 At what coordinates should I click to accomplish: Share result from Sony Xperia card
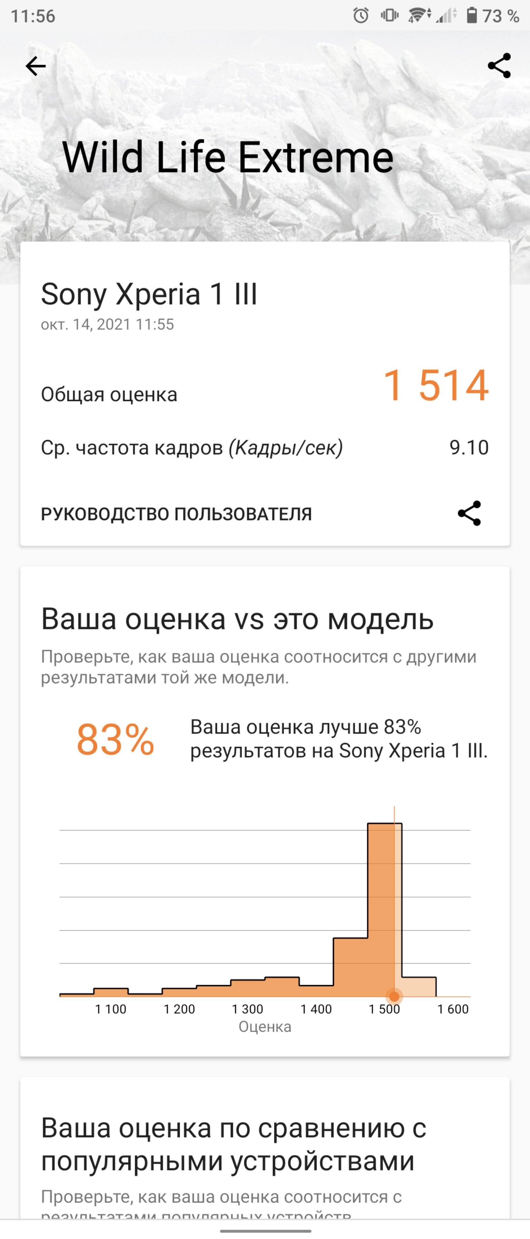coord(469,513)
